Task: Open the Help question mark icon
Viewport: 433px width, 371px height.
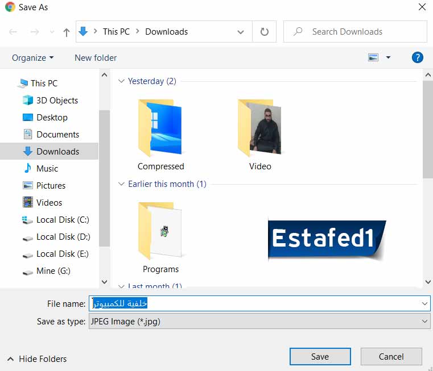Action: coord(417,57)
